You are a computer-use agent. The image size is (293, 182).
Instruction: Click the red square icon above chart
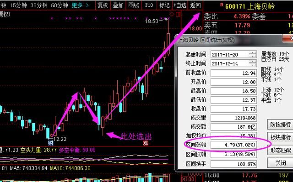pyautogui.click(x=178, y=14)
